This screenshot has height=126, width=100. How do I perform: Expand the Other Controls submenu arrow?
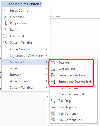pyautogui.click(x=47, y=49)
